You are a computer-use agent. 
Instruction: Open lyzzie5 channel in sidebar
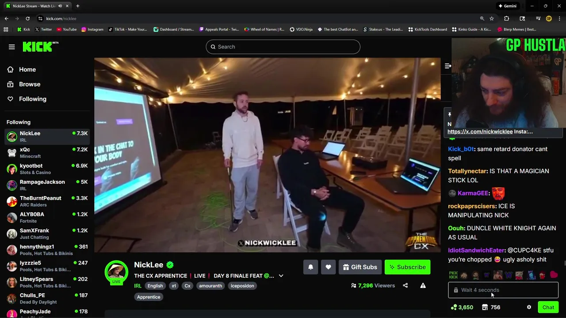pos(47,266)
